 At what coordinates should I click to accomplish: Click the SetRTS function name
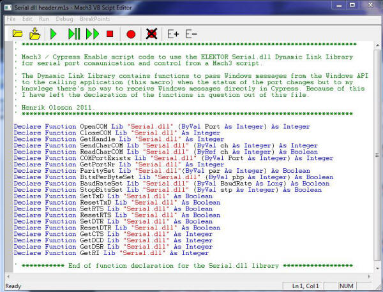pyautogui.click(x=91, y=209)
